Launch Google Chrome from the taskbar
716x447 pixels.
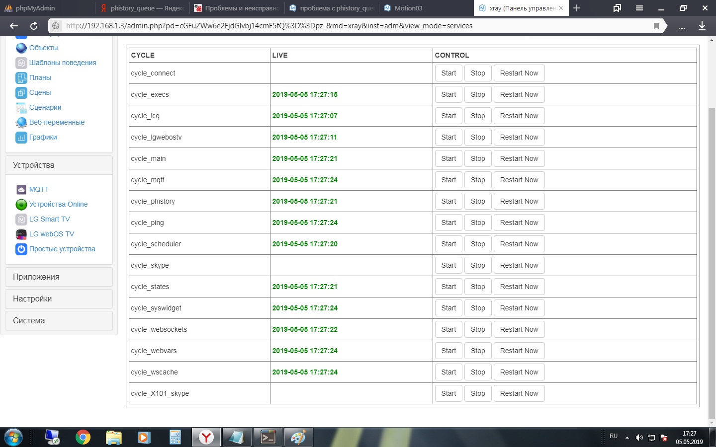83,438
